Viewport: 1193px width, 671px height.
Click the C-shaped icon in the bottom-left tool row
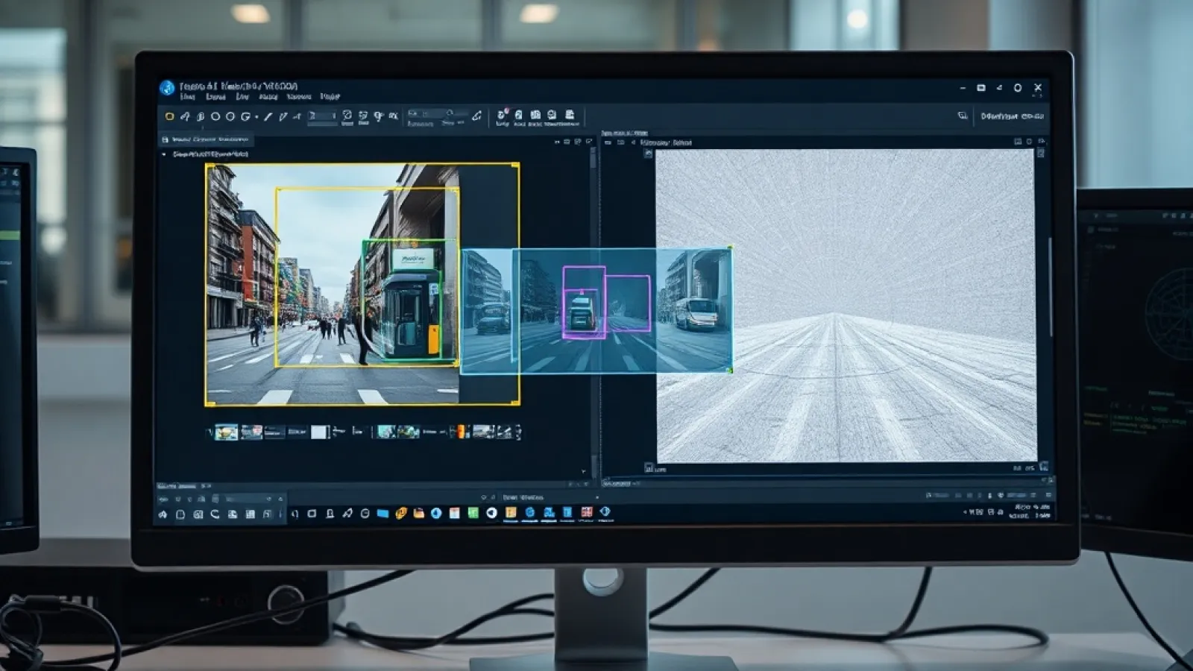click(x=215, y=514)
